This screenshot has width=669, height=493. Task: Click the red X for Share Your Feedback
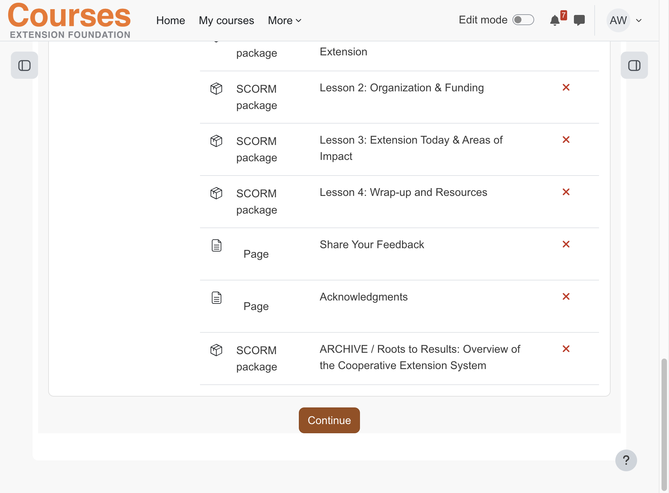pos(566,244)
